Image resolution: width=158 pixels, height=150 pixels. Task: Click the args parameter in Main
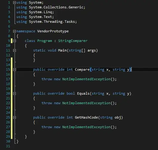pyautogui.click(x=91, y=50)
